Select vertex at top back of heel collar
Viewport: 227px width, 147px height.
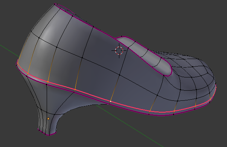(55, 4)
